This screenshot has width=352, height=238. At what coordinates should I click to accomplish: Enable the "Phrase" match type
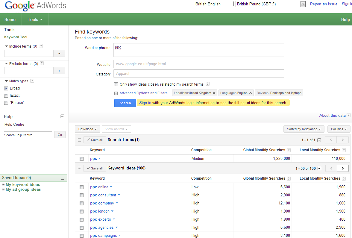(6, 103)
